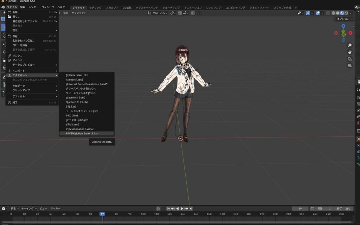The width and height of the screenshot is (360, 225).
Task: Select rendered viewport shading sphere
Action: 346,13
